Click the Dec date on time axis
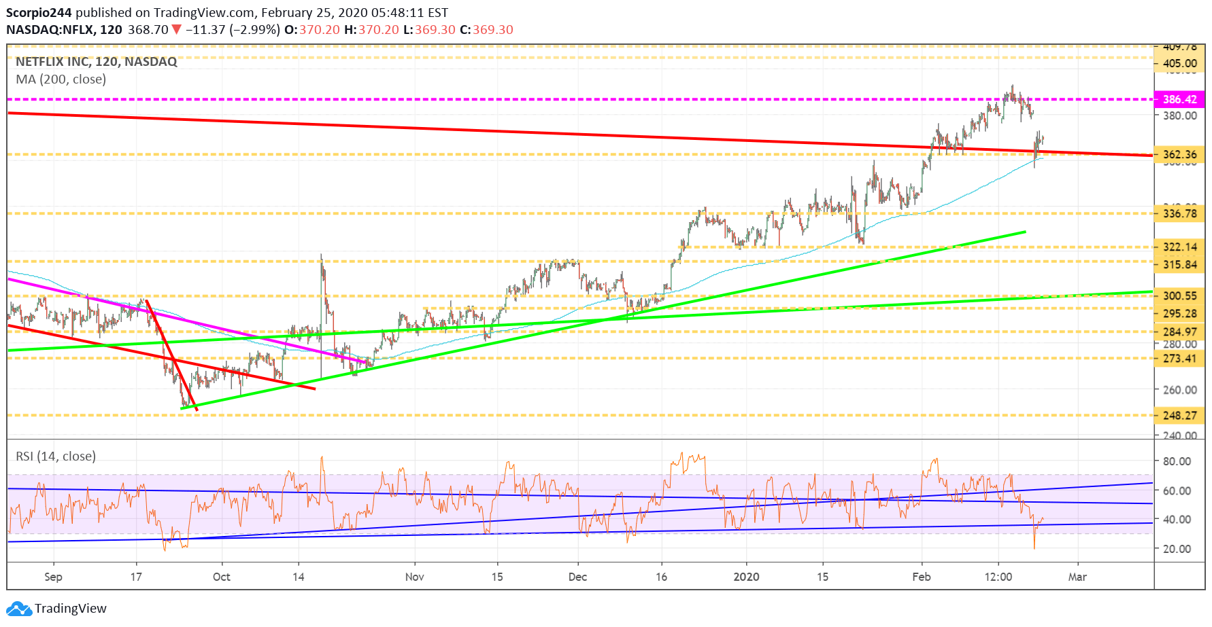The image size is (1212, 627). click(x=577, y=577)
